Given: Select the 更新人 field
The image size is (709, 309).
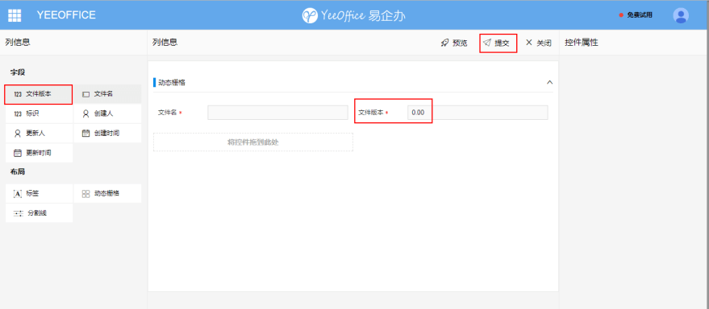Looking at the screenshot, I should pos(39,133).
